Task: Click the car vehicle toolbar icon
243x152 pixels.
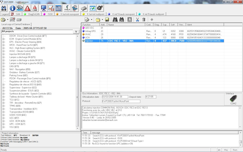Action: pos(20,8)
